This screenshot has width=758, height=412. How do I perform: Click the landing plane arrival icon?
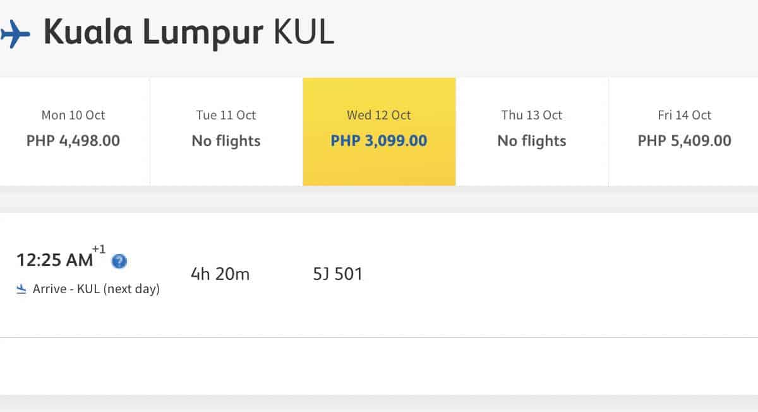22,289
